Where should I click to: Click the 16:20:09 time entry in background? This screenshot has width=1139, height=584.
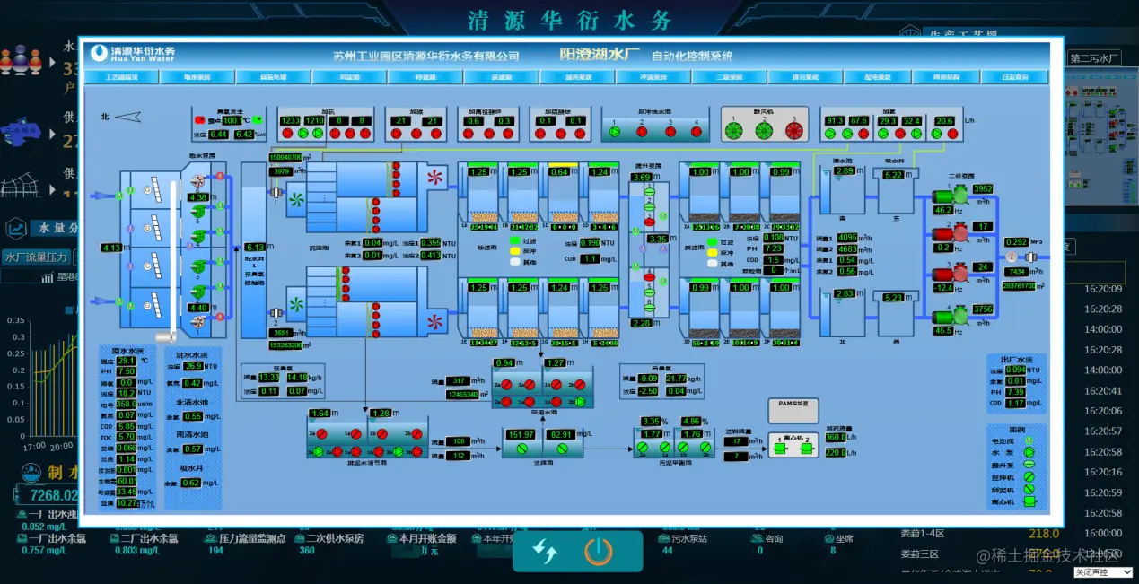[x=1102, y=289]
